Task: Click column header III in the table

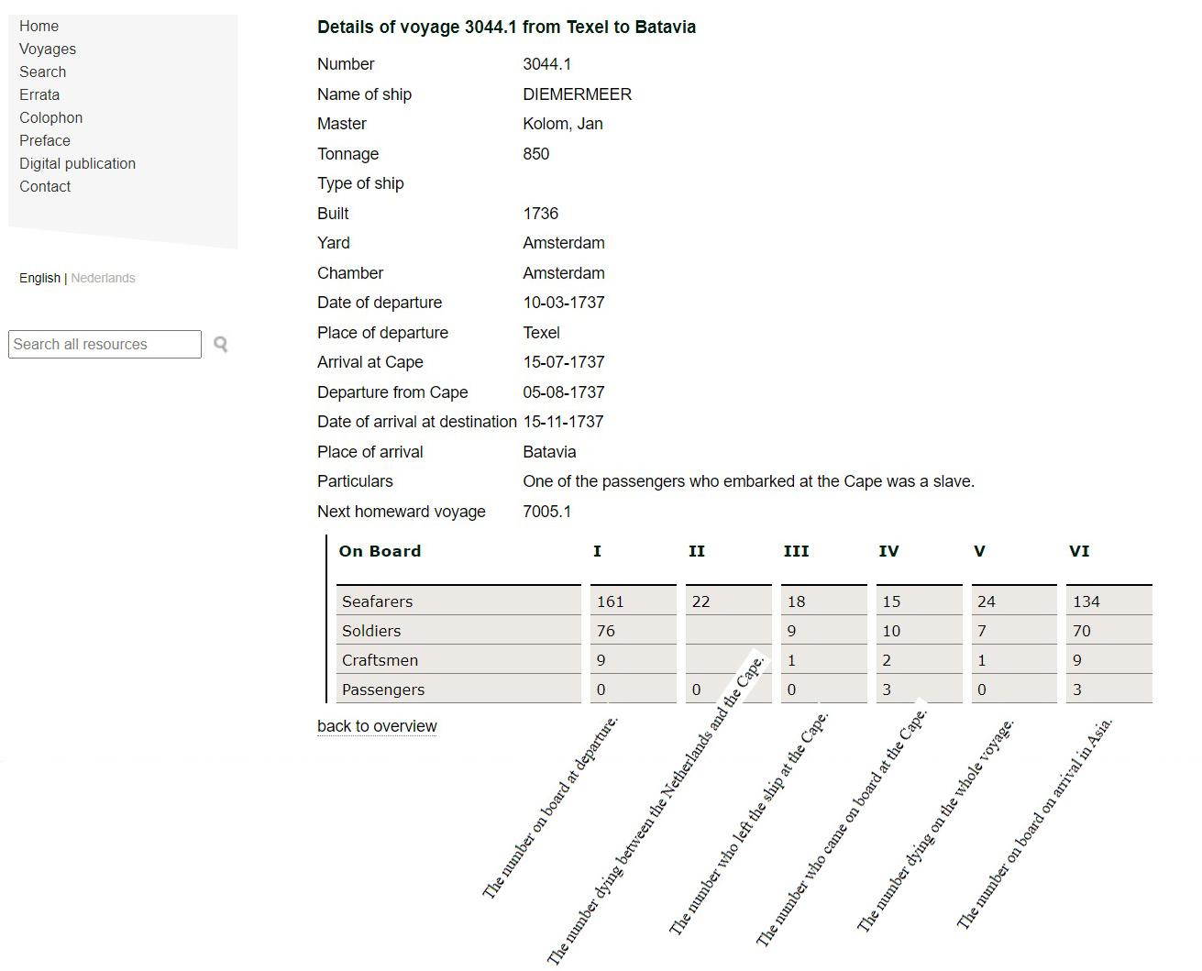Action: click(x=796, y=551)
